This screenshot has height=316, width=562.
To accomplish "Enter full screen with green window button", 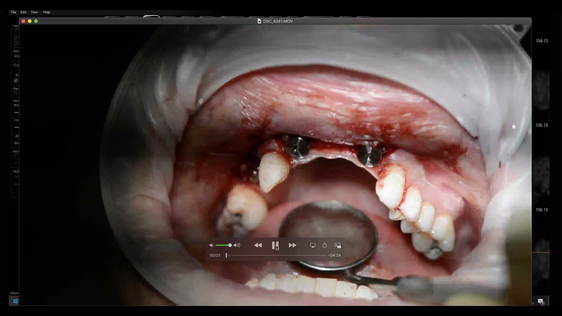I will [x=36, y=21].
